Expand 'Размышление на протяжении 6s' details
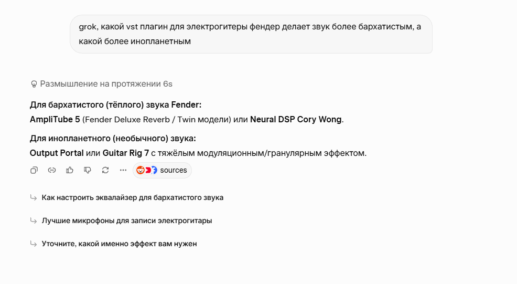517x284 pixels. pos(101,84)
